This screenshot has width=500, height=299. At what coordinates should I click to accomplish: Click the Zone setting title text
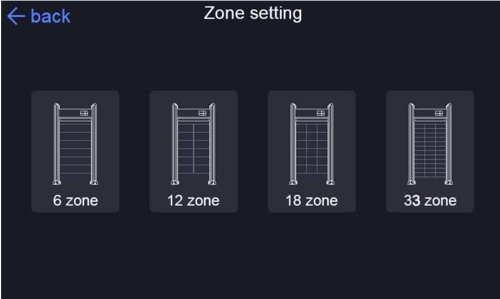coord(253,13)
